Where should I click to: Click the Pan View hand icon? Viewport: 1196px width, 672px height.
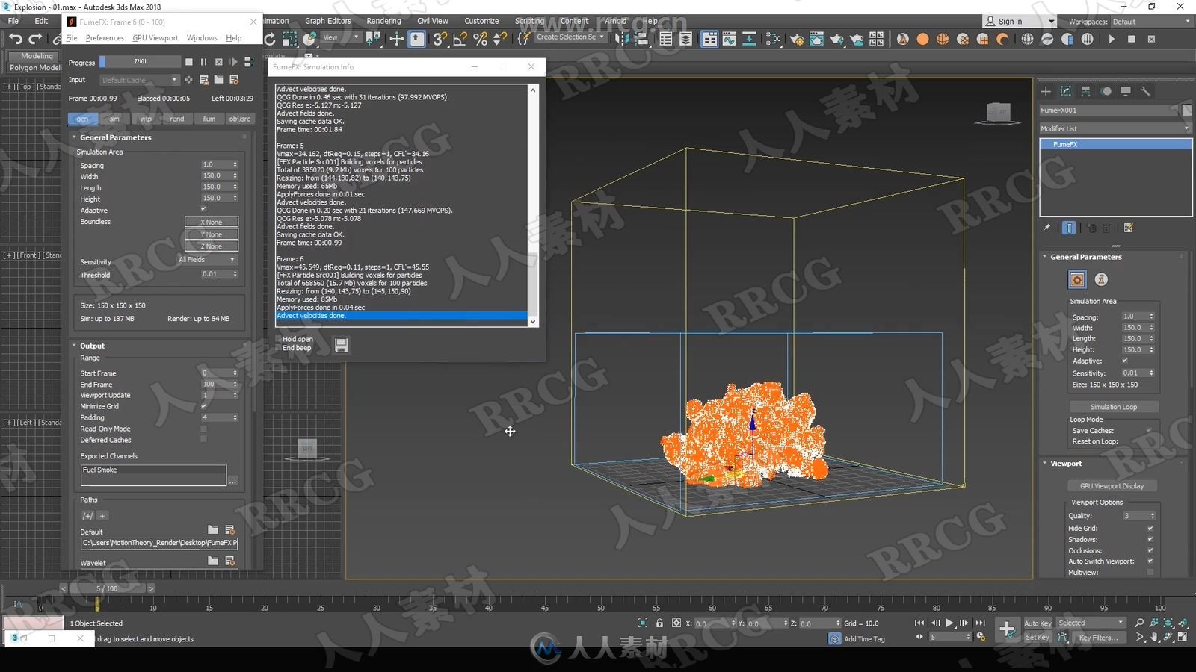1154,637
